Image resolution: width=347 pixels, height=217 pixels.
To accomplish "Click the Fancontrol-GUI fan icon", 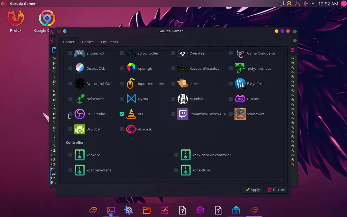I will (x=80, y=84).
